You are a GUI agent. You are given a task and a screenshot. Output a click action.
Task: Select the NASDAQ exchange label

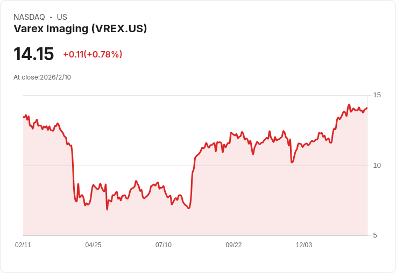29,17
